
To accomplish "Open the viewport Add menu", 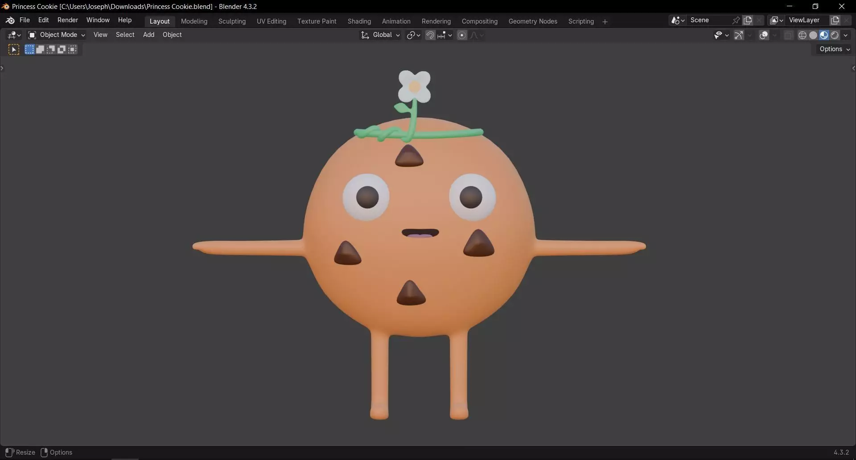I will coord(148,35).
